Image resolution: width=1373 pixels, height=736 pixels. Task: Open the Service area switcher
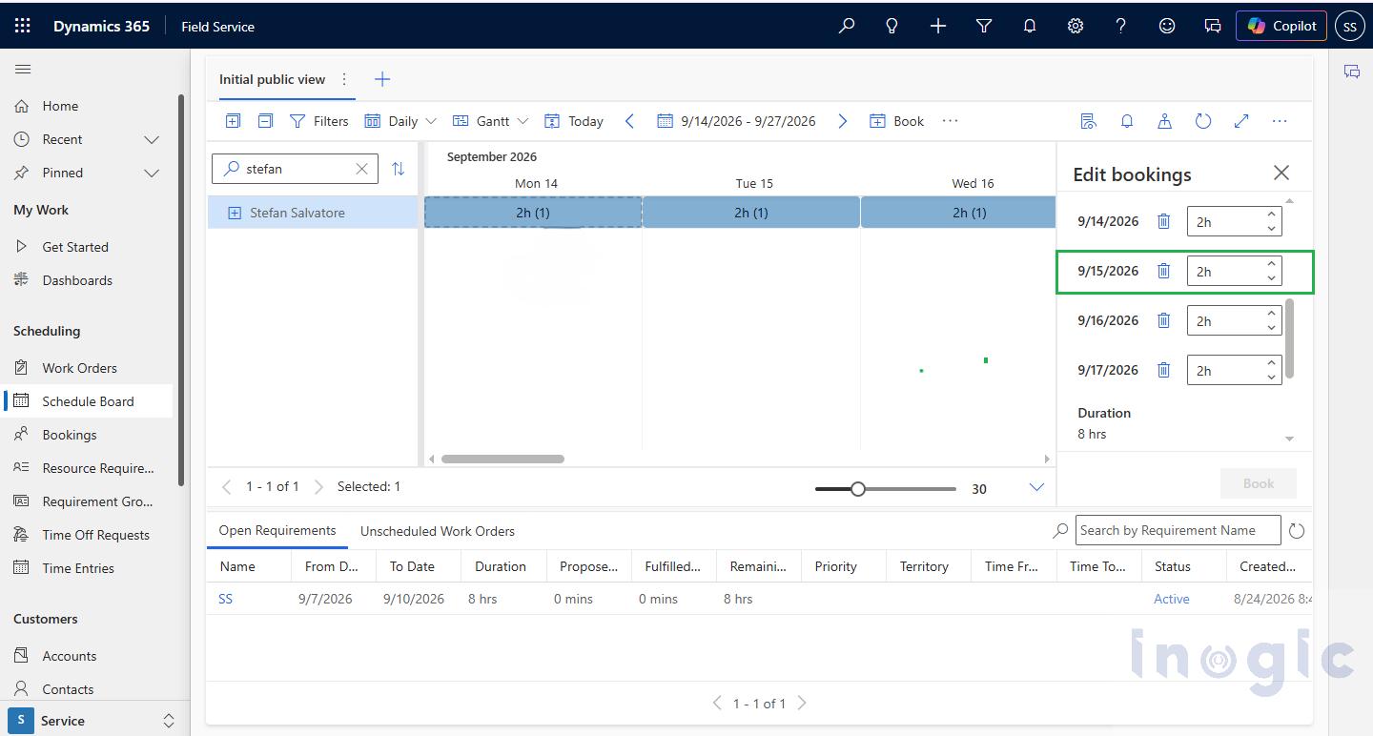tap(95, 721)
